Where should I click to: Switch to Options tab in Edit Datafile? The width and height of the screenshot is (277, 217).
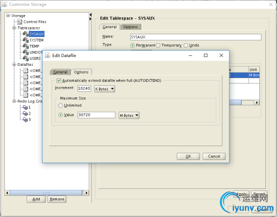[81, 72]
